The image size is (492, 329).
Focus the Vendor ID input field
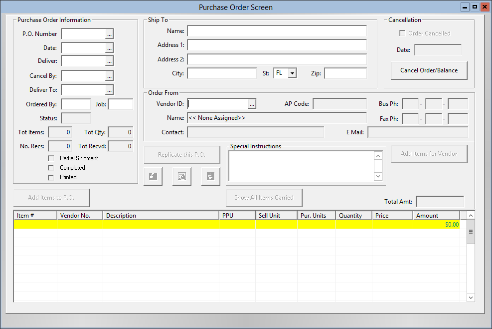[218, 104]
